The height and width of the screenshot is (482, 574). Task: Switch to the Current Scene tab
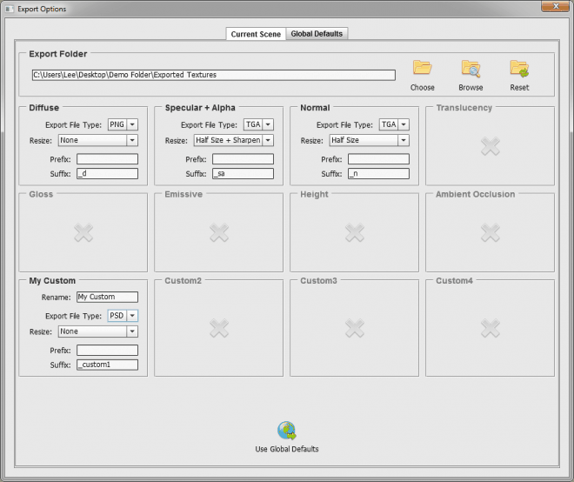coord(256,34)
